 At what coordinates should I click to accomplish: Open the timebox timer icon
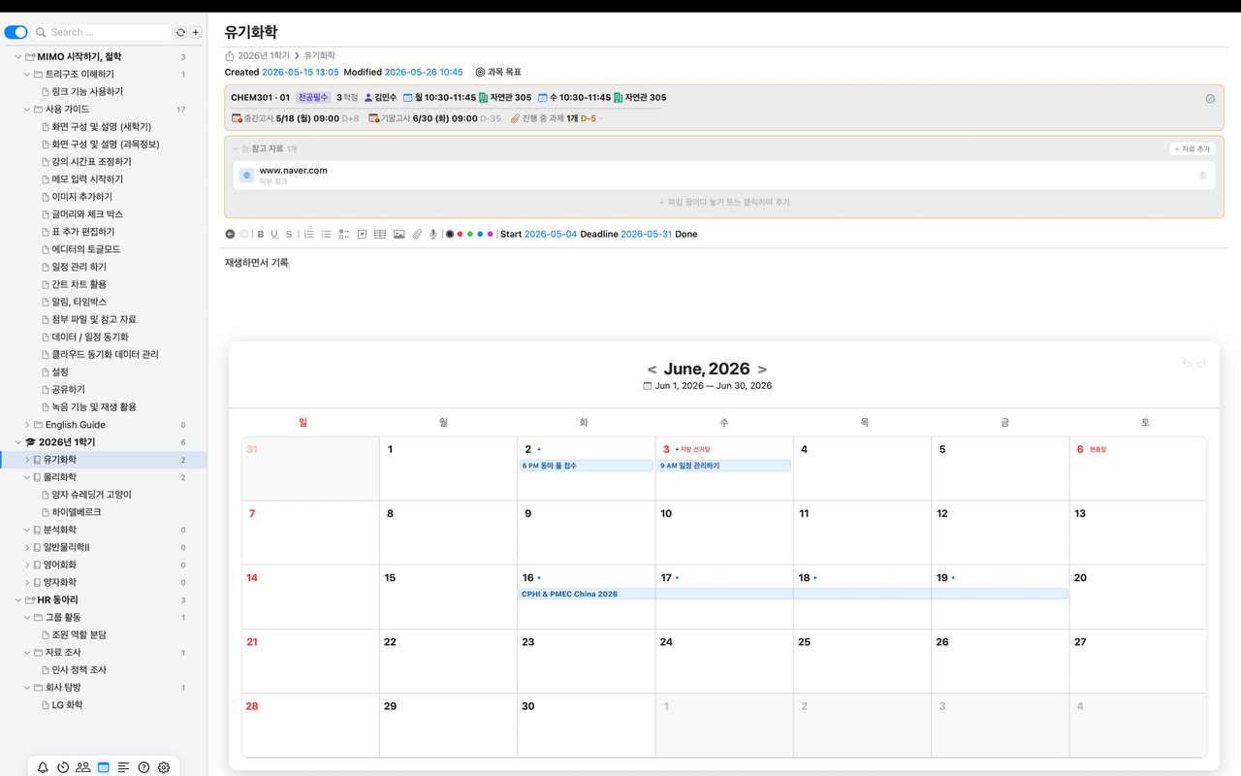63,767
